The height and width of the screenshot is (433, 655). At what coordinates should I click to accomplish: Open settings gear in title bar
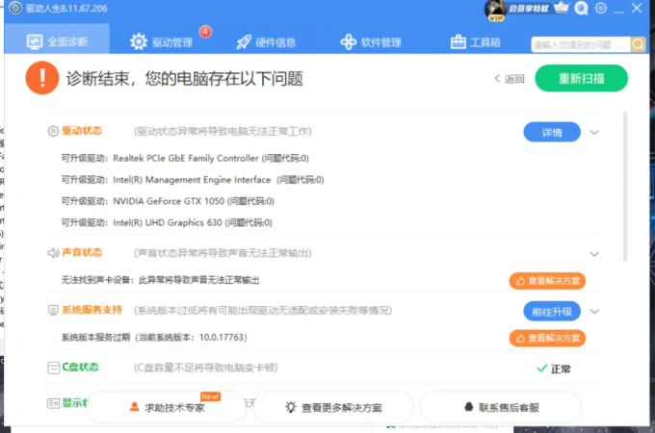pos(601,8)
